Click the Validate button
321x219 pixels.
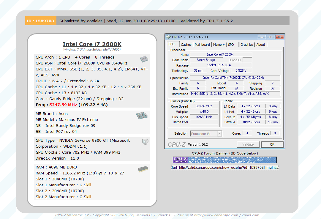click(248, 144)
